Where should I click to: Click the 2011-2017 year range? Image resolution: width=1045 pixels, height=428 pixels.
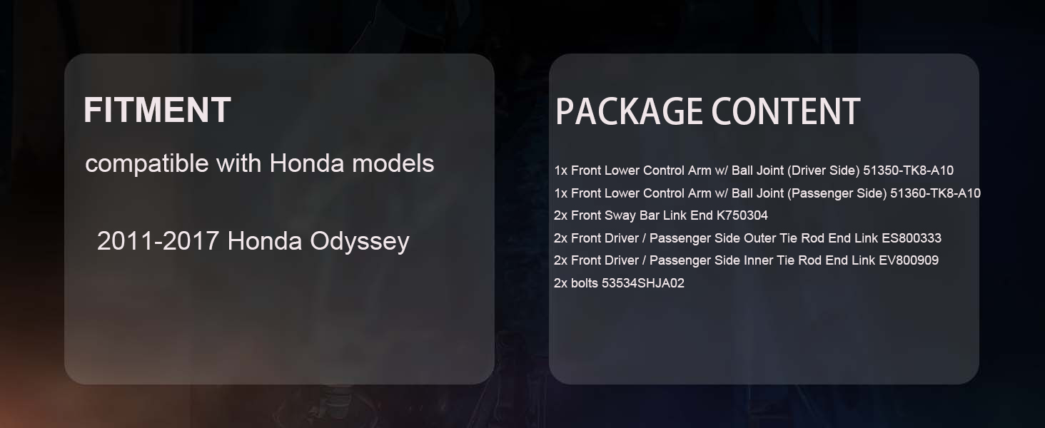(158, 241)
